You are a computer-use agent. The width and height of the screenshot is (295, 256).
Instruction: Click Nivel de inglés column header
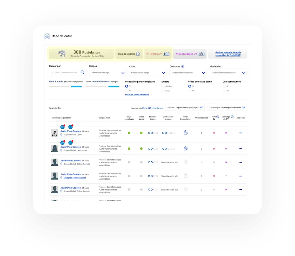(153, 118)
